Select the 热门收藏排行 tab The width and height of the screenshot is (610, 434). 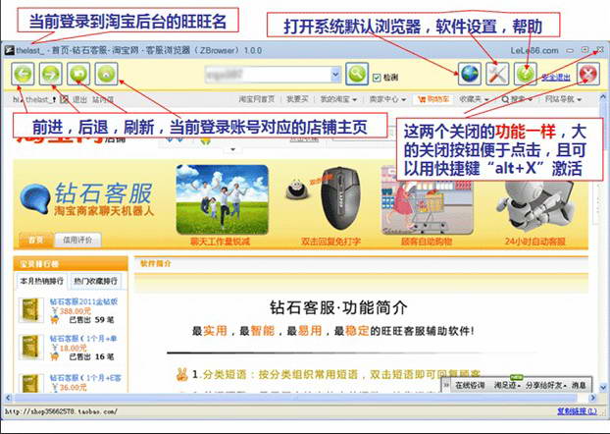(95, 281)
